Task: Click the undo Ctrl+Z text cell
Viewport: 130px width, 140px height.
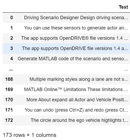Action: pyautogui.click(x=76, y=110)
